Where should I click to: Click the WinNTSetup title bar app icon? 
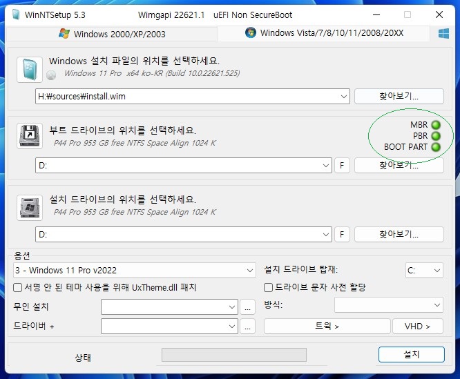[x=16, y=14]
